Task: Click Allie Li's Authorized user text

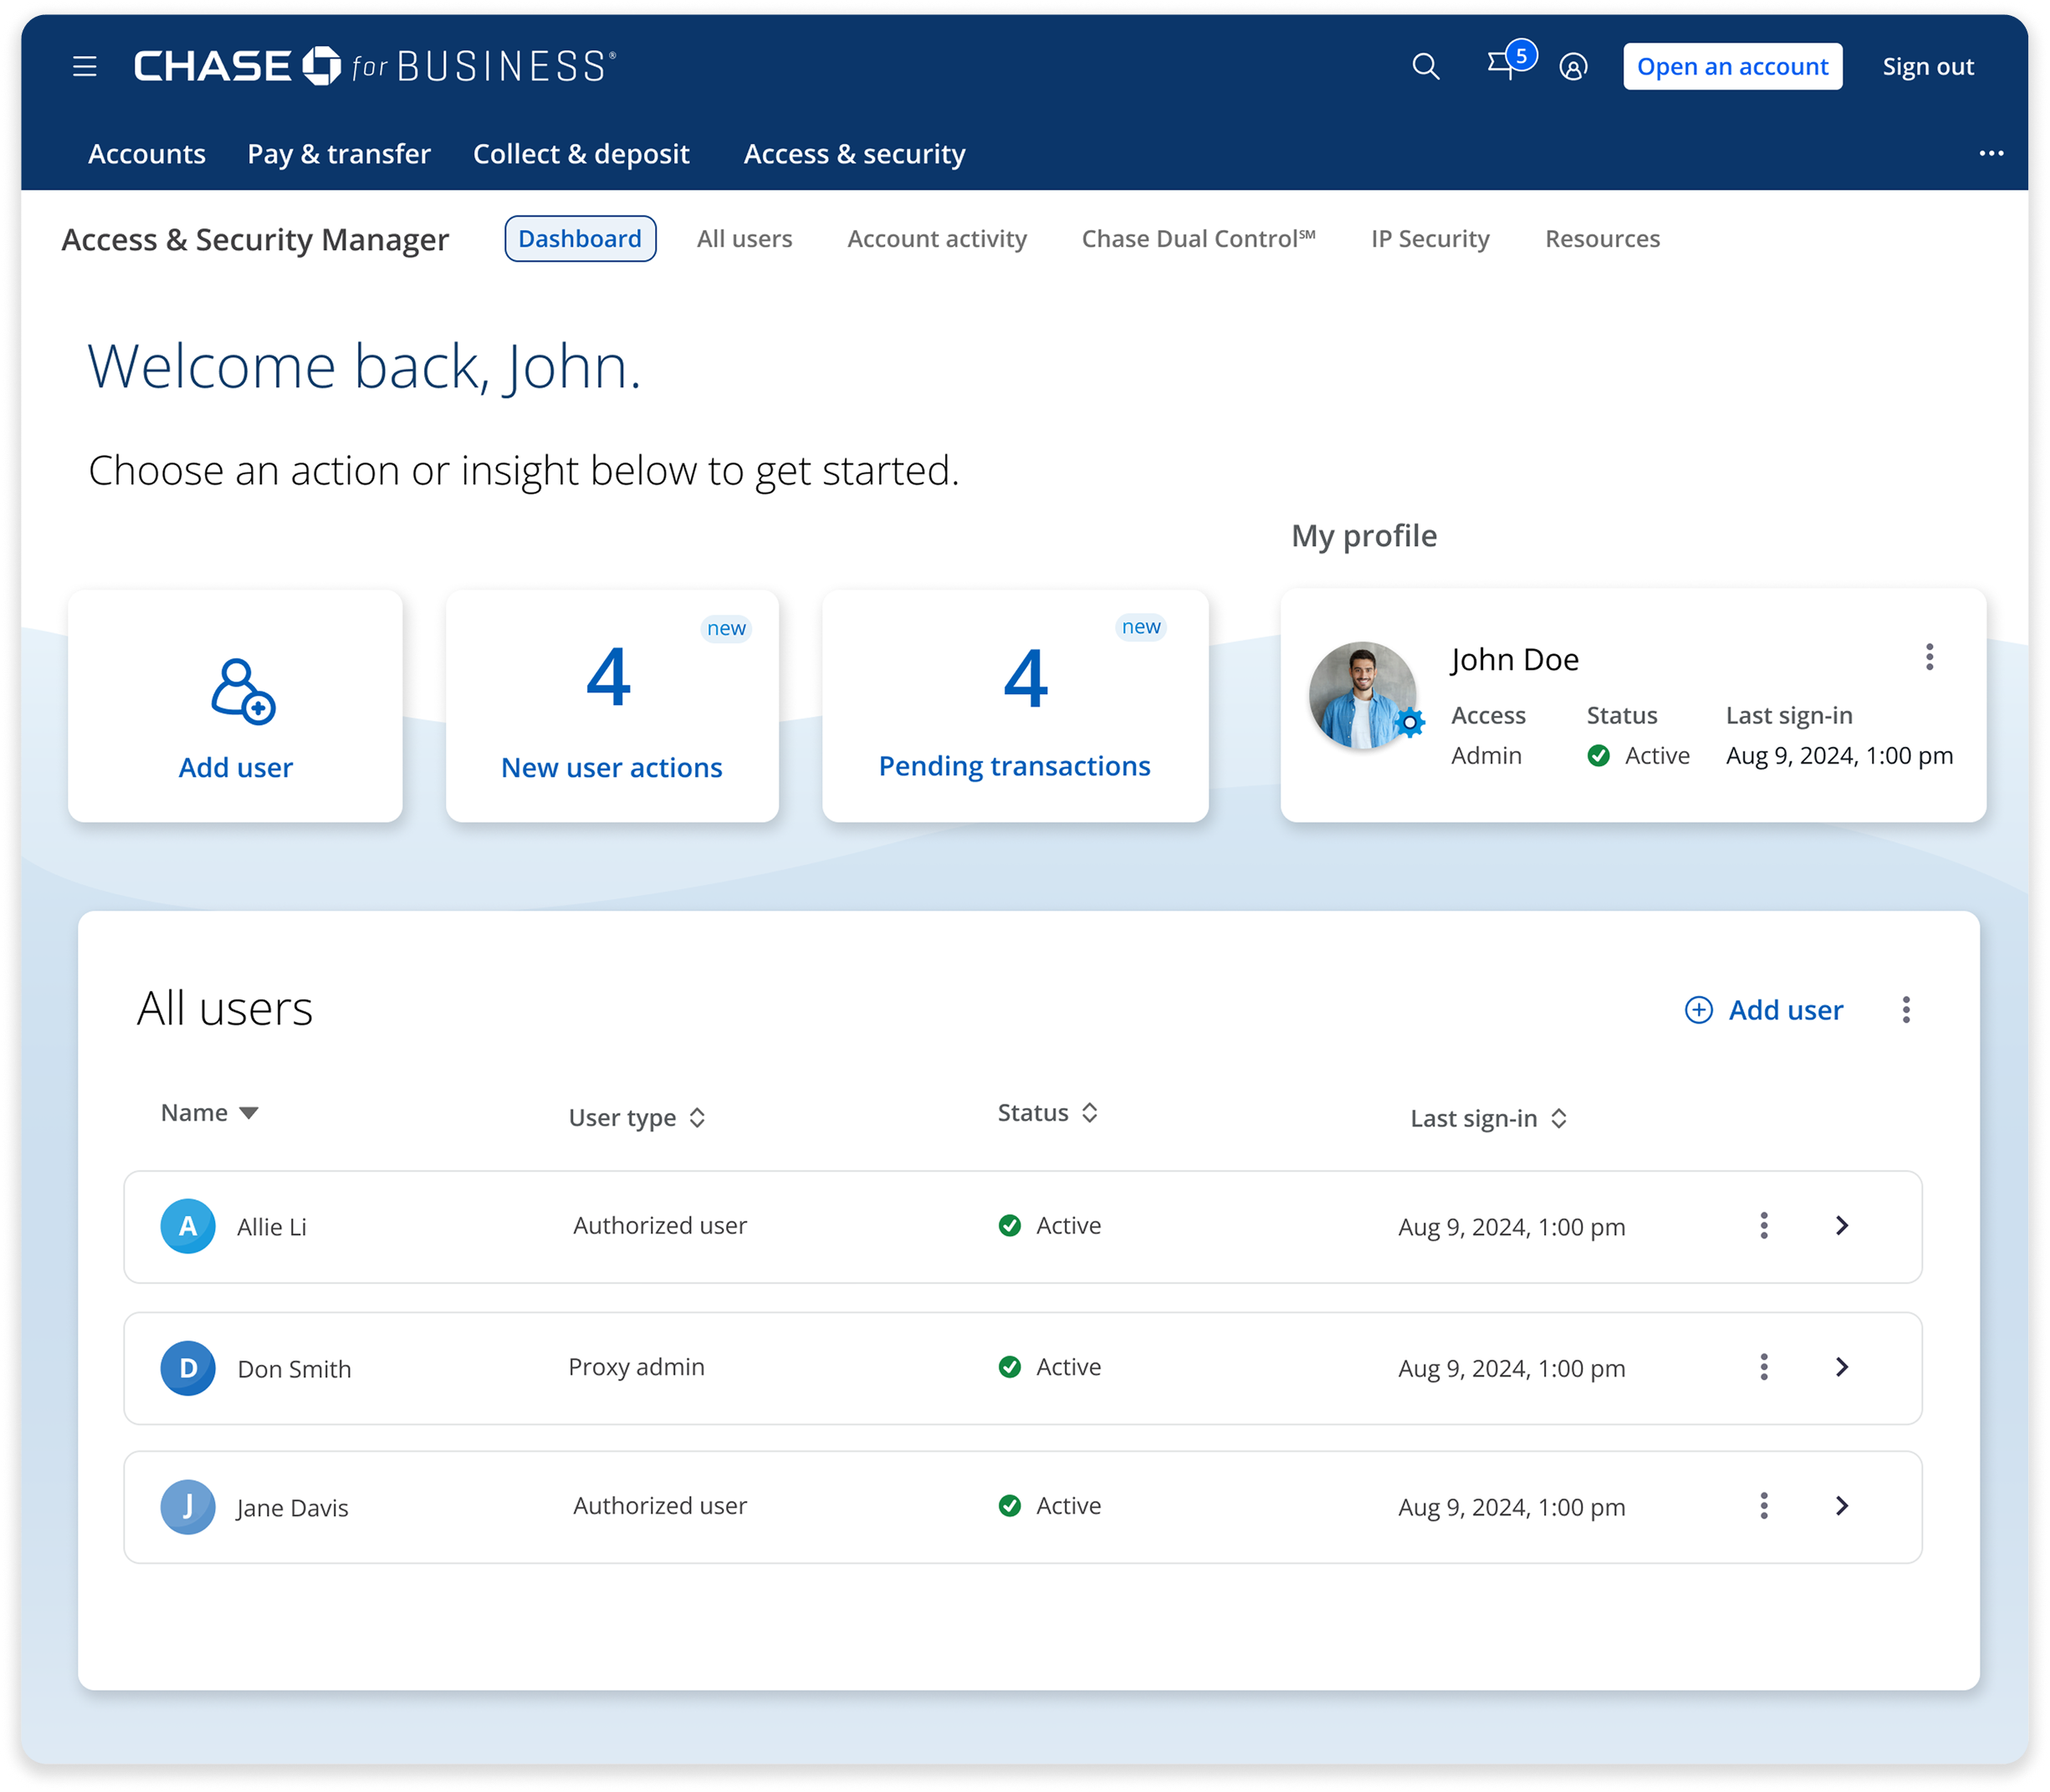Action: click(660, 1226)
